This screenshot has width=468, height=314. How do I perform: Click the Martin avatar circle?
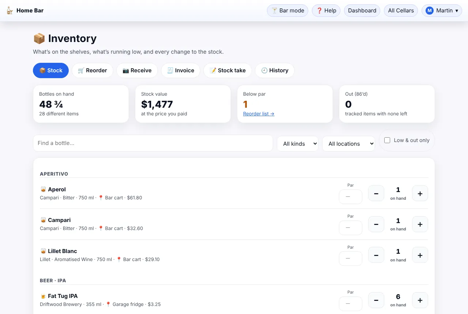pos(429,11)
